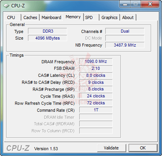This screenshot has height=156, width=162.
Task: Click the NB Frequency 3487.9 MHz field
Action: [x=125, y=45]
